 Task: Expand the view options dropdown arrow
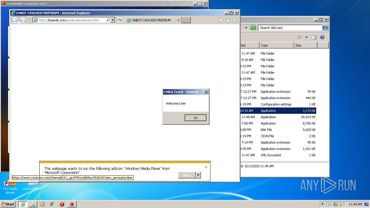(x=306, y=37)
